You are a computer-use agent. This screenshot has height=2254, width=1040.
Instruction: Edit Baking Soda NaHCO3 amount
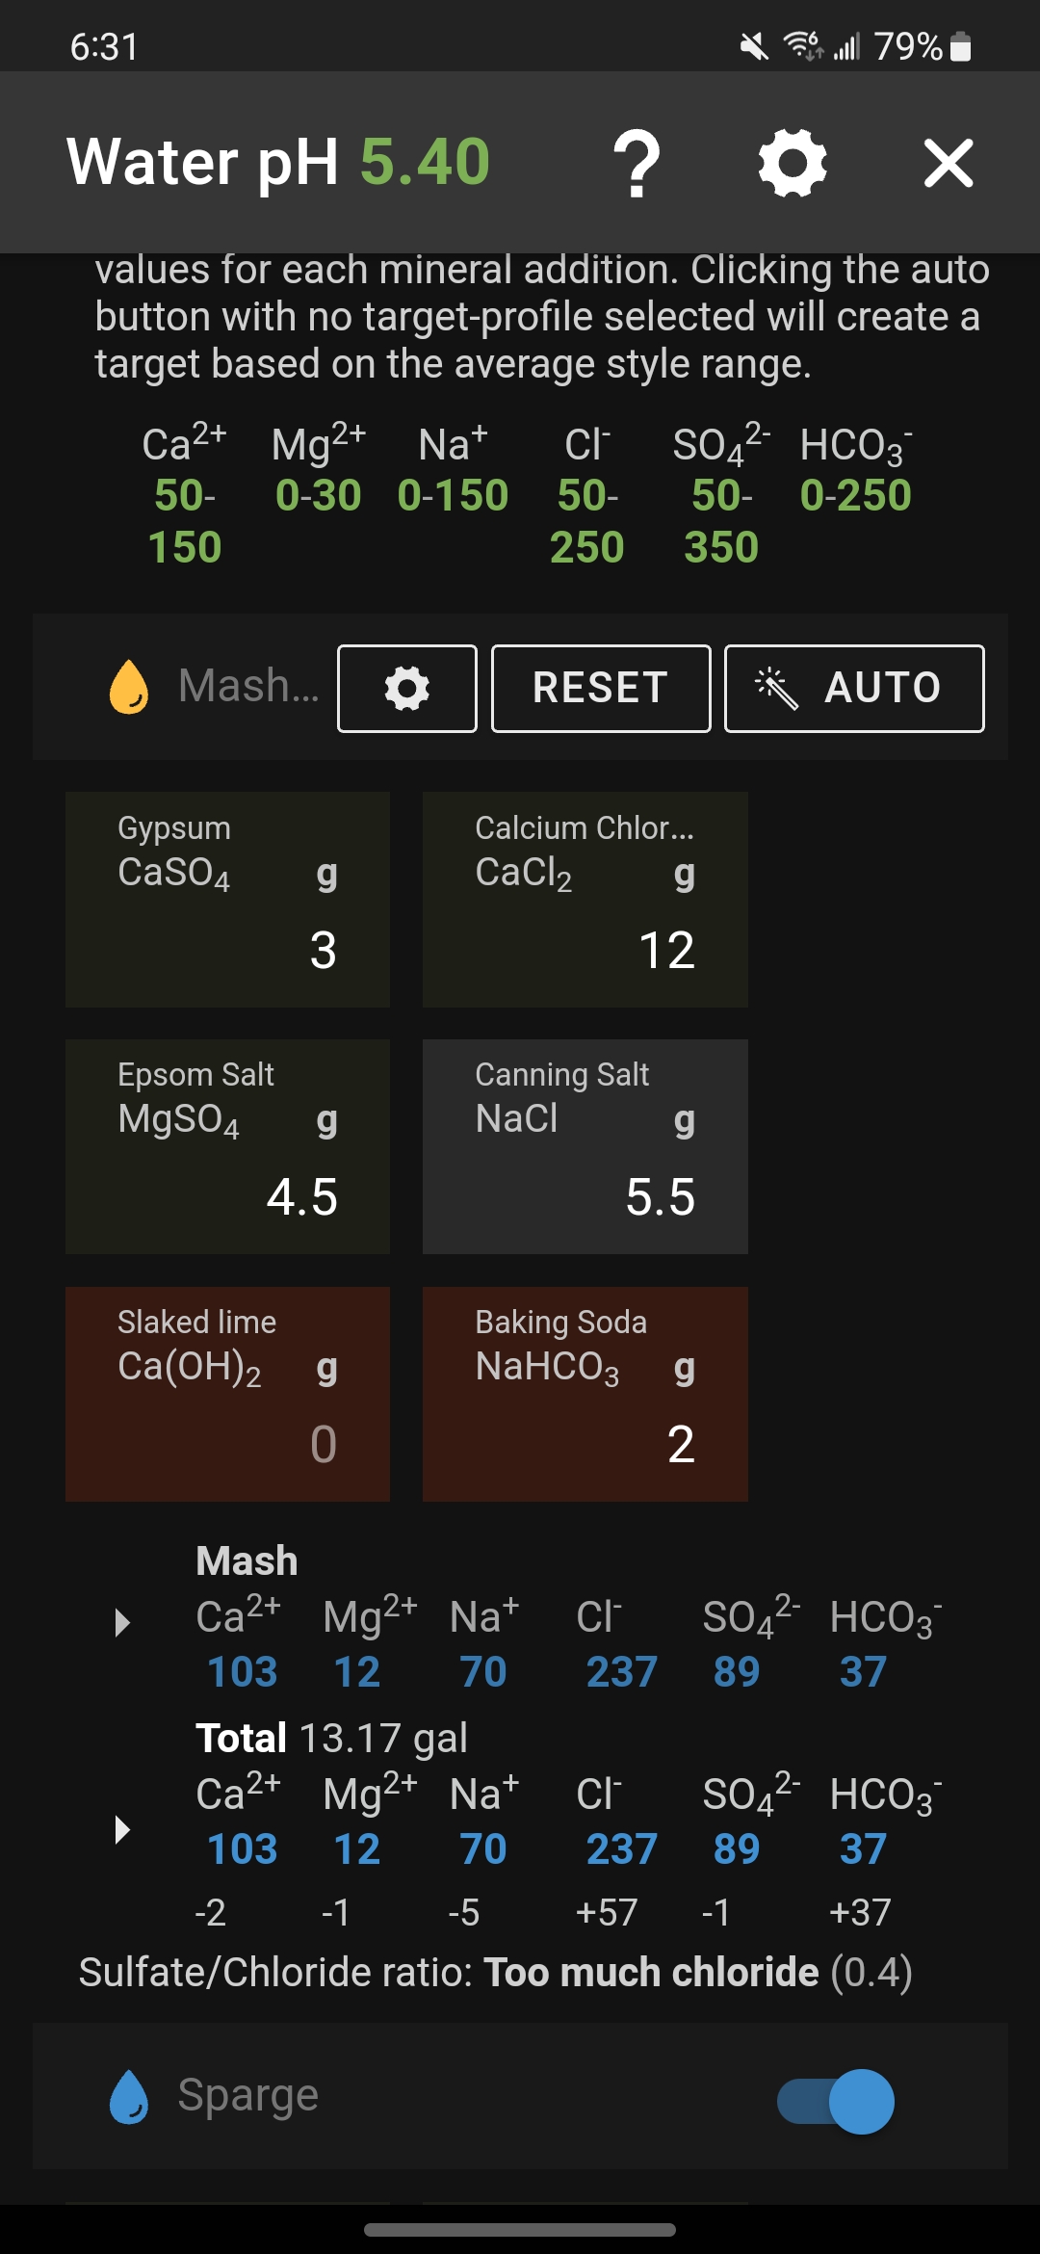585,1394
